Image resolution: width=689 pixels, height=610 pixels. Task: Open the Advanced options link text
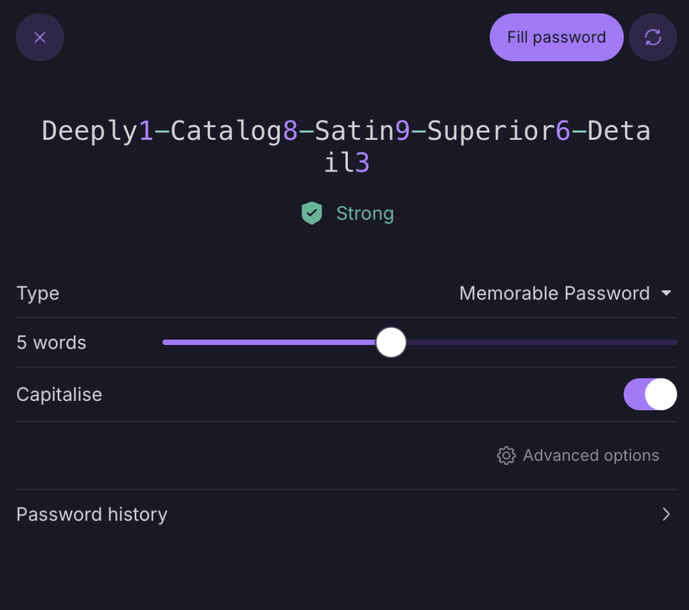[591, 456]
